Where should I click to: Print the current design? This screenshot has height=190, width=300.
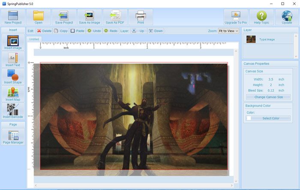click(x=141, y=17)
